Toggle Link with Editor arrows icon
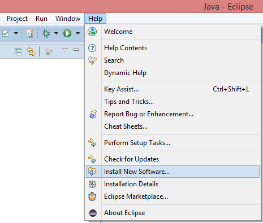This screenshot has height=223, width=263. (x=31, y=51)
